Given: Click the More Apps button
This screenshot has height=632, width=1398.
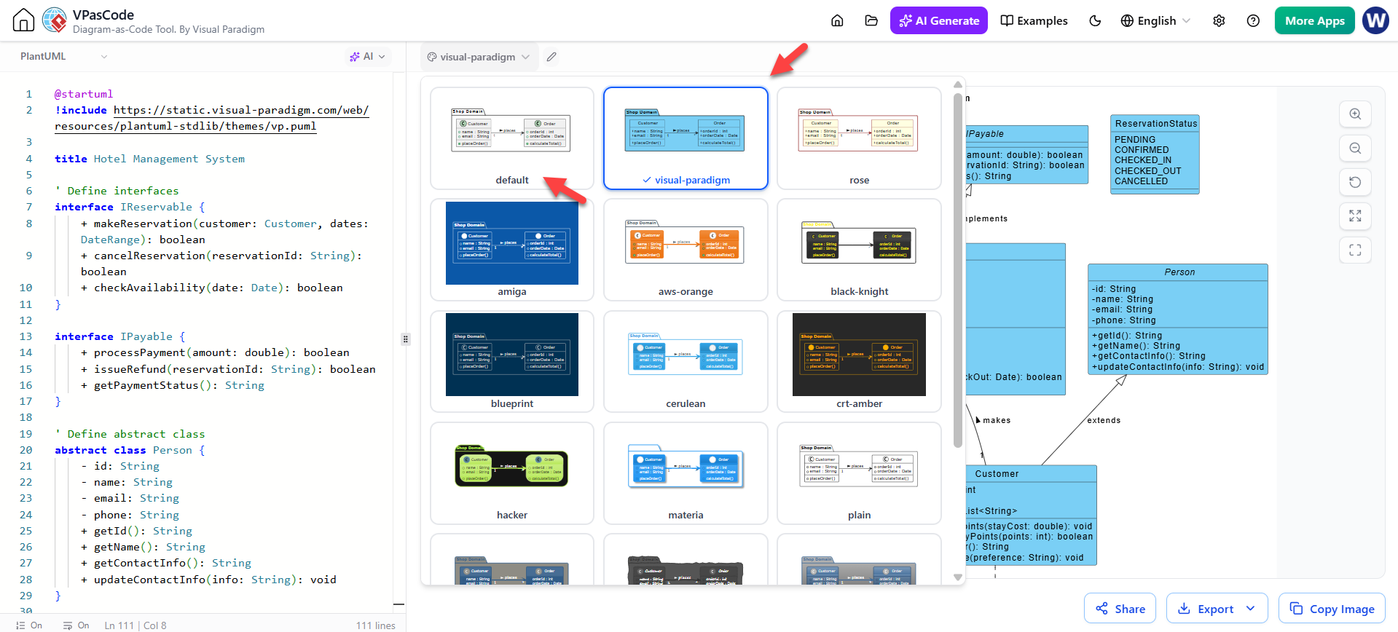Looking at the screenshot, I should (x=1314, y=20).
